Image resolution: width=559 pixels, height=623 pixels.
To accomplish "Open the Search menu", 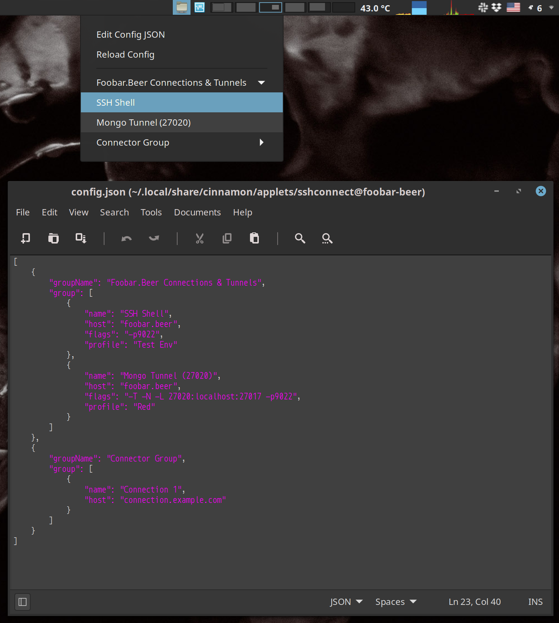I will (x=114, y=212).
